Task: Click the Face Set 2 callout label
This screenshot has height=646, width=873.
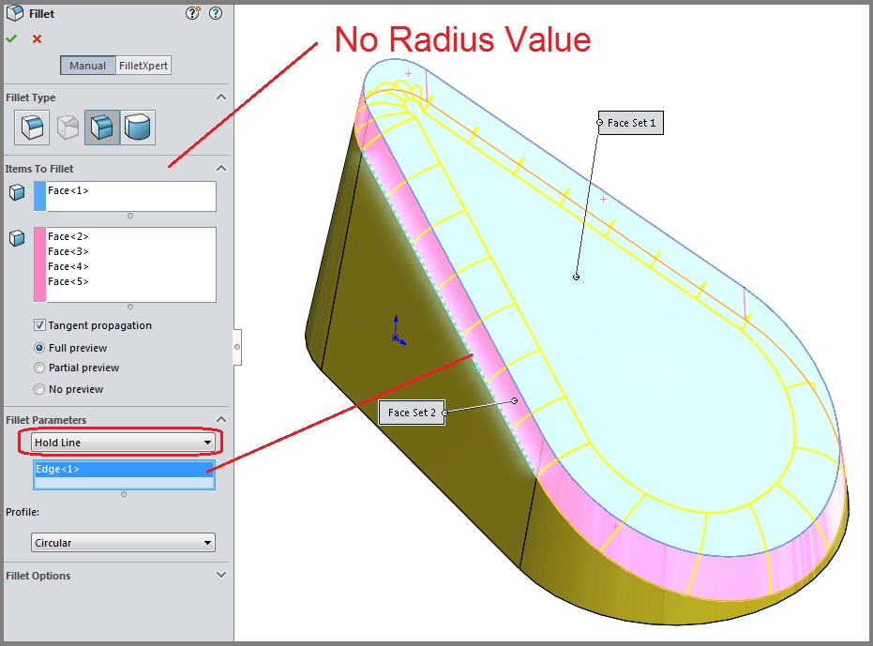Action: pos(412,413)
